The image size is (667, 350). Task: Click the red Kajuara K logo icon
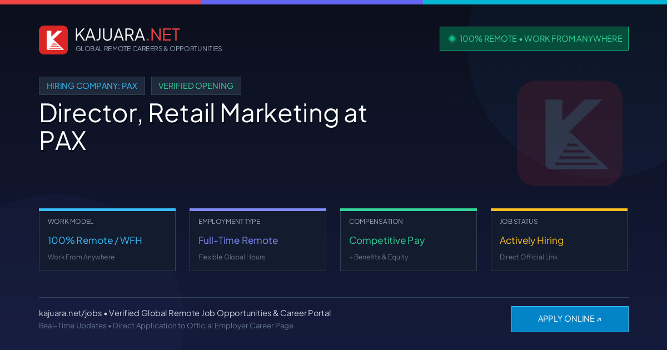53,40
